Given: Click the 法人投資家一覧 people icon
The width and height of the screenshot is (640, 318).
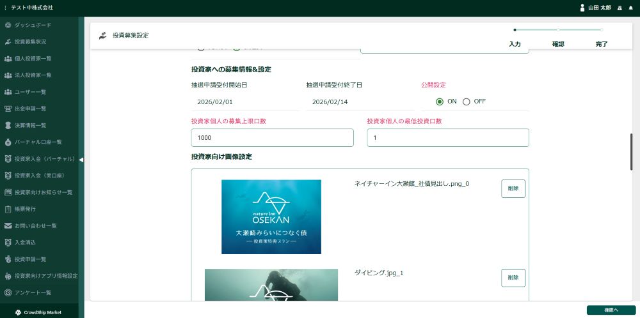Looking at the screenshot, I should (x=8, y=75).
